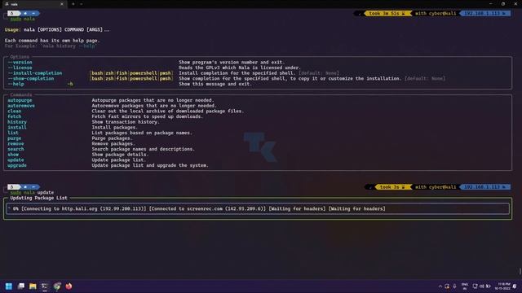The height and width of the screenshot is (293, 522).
Task: Click 'Show transaction history' description
Action: 126,122
